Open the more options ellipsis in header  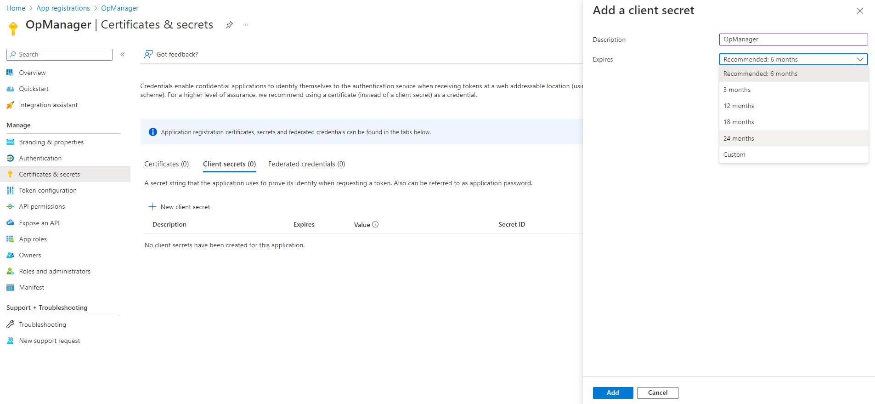[246, 25]
